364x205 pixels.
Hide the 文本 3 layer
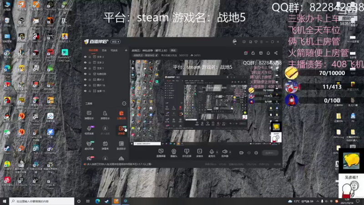pyautogui.click(x=85, y=56)
